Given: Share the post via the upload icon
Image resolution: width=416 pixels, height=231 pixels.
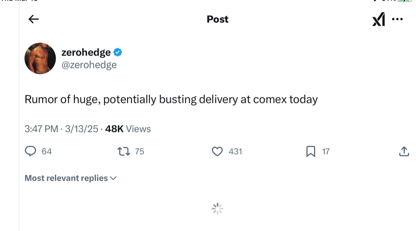Looking at the screenshot, I should 404,151.
